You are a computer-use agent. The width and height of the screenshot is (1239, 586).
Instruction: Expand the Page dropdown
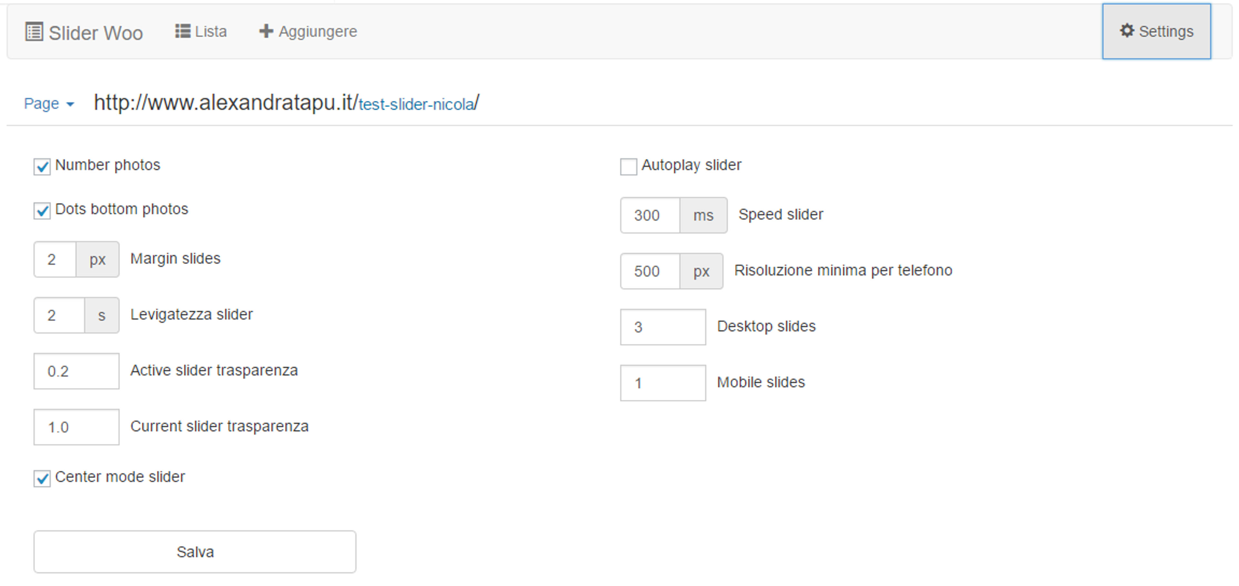[49, 104]
